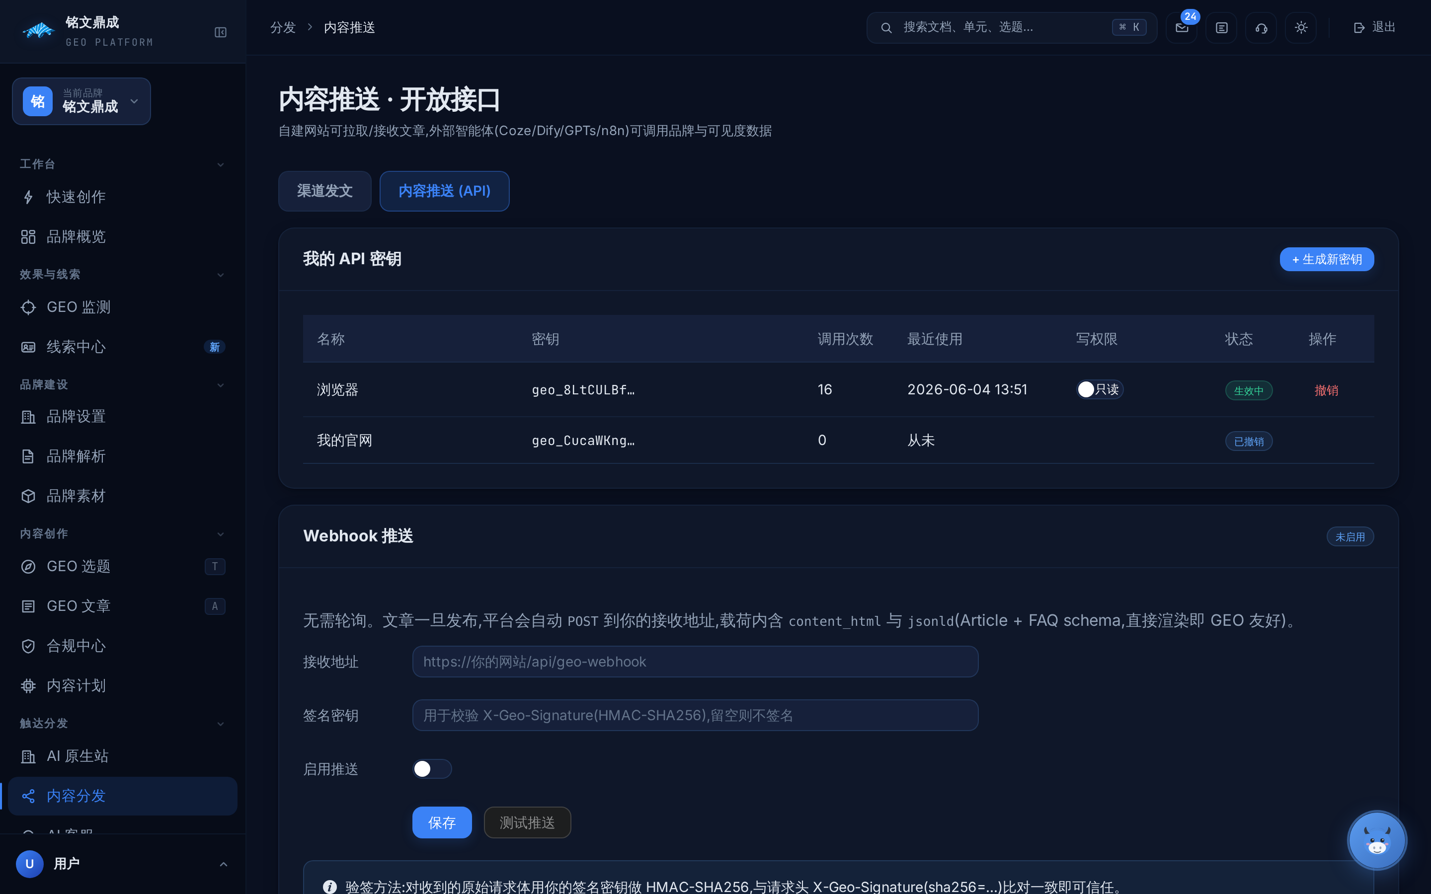Click the search magnifier icon

coord(886,28)
